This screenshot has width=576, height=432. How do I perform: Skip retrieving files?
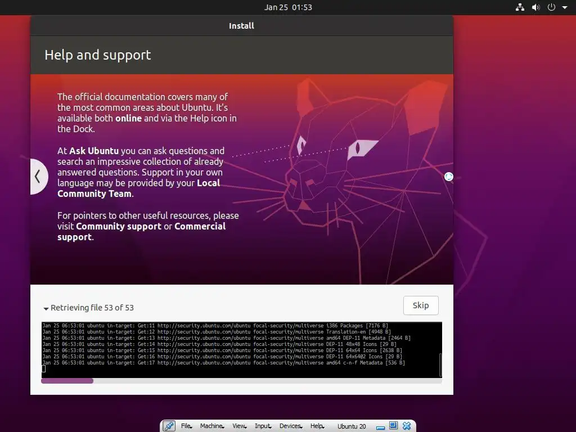(x=421, y=305)
